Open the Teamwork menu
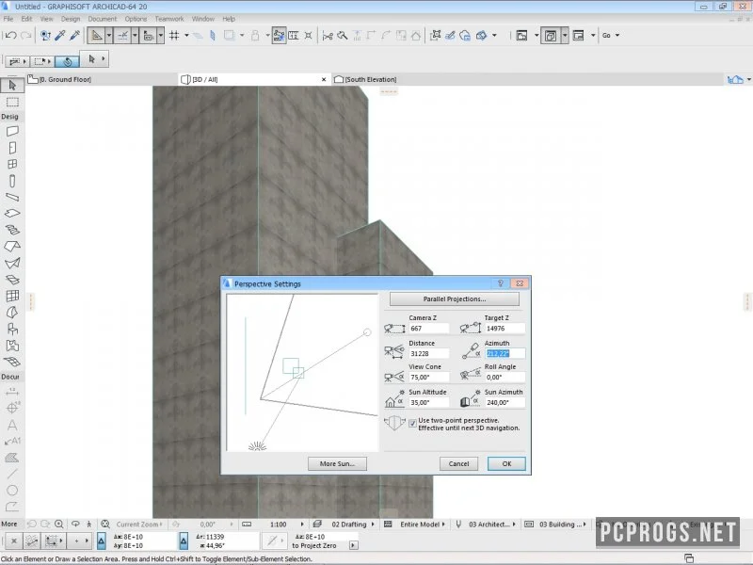The height and width of the screenshot is (565, 753). [x=169, y=19]
